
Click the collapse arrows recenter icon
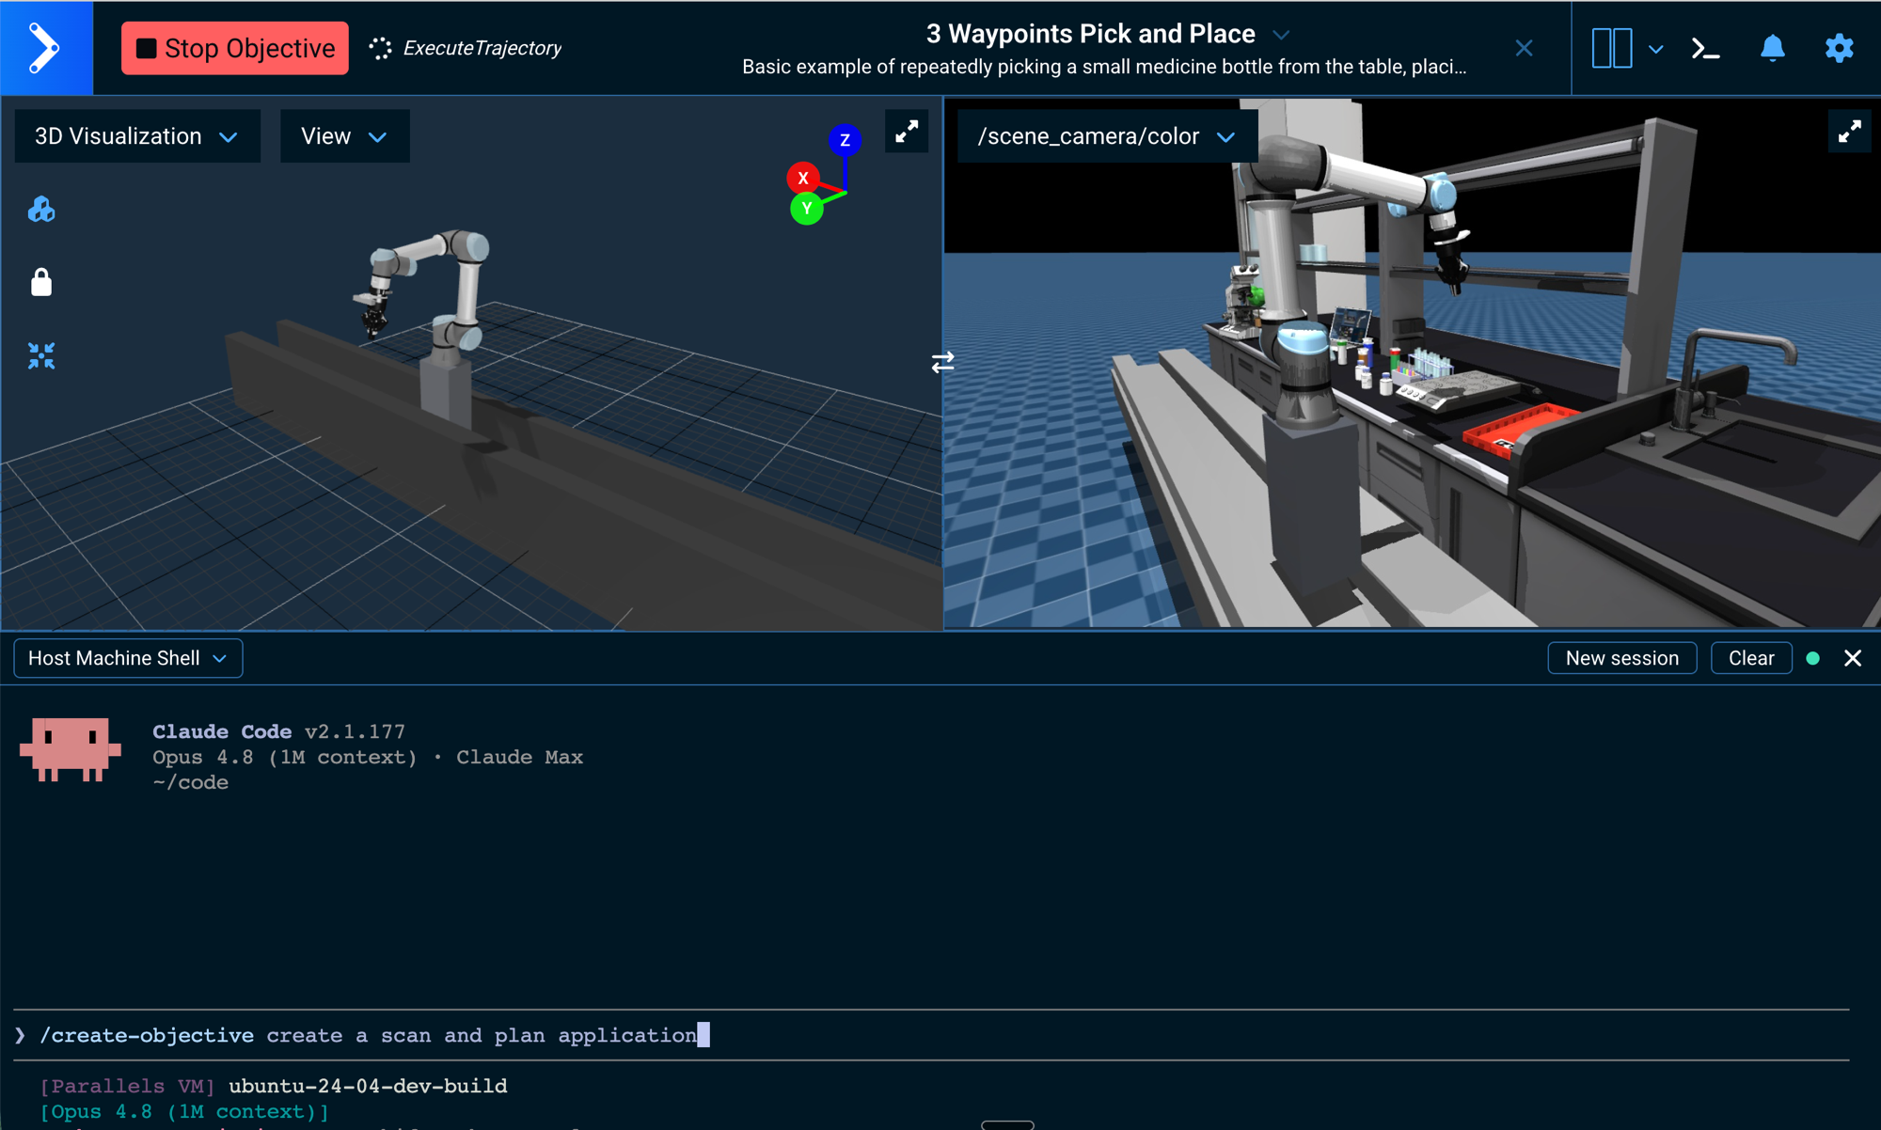coord(41,355)
